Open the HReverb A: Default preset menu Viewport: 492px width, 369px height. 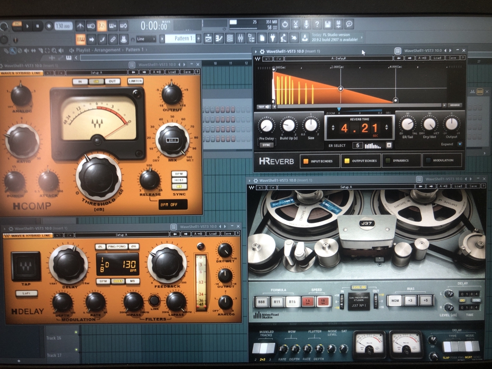click(339, 58)
